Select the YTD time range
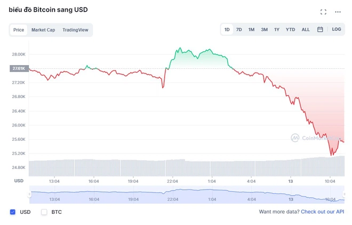The height and width of the screenshot is (225, 352). 290,30
